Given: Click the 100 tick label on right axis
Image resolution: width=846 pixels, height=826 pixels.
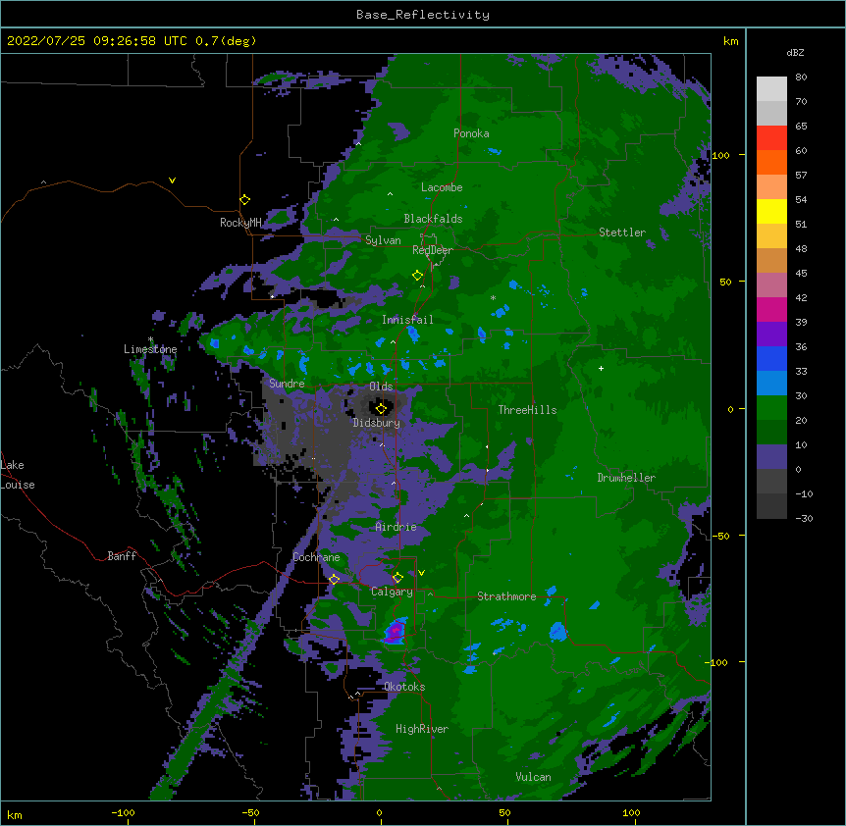Looking at the screenshot, I should pos(720,155).
